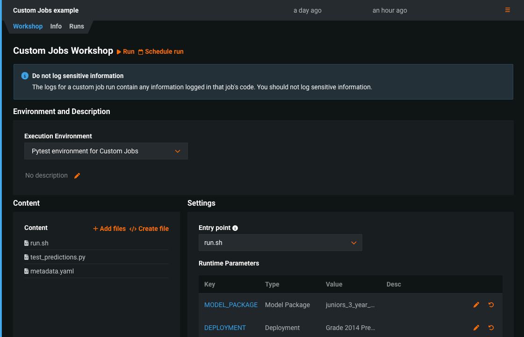Select metadata.yaml in the file list

[52, 271]
